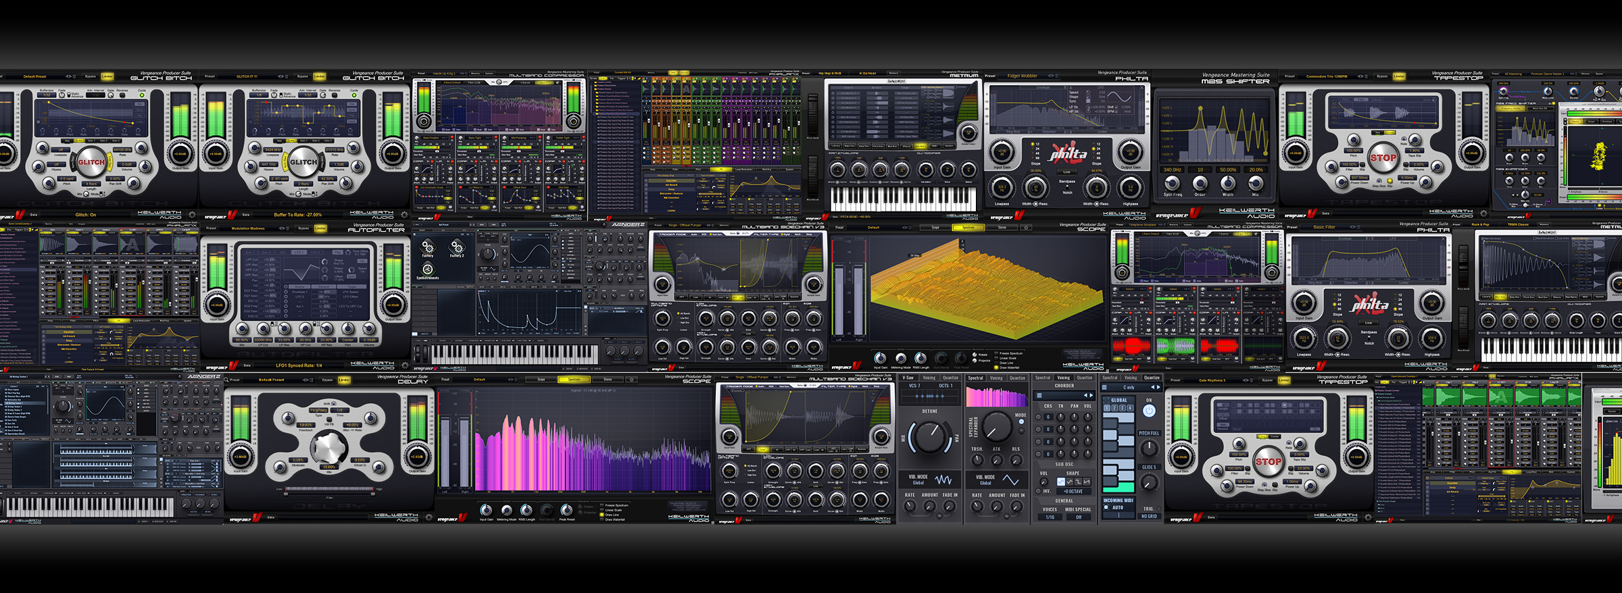Switch to Scope tab in the magenta spectrum Scope
The image size is (1622, 593).
pyautogui.click(x=541, y=380)
